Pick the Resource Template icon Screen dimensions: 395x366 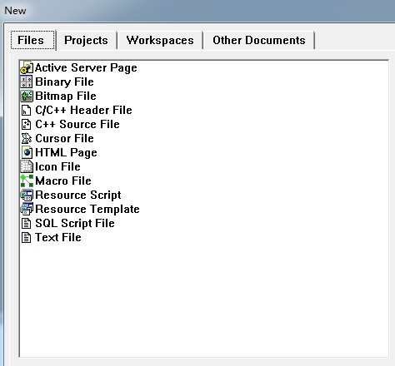coord(27,209)
